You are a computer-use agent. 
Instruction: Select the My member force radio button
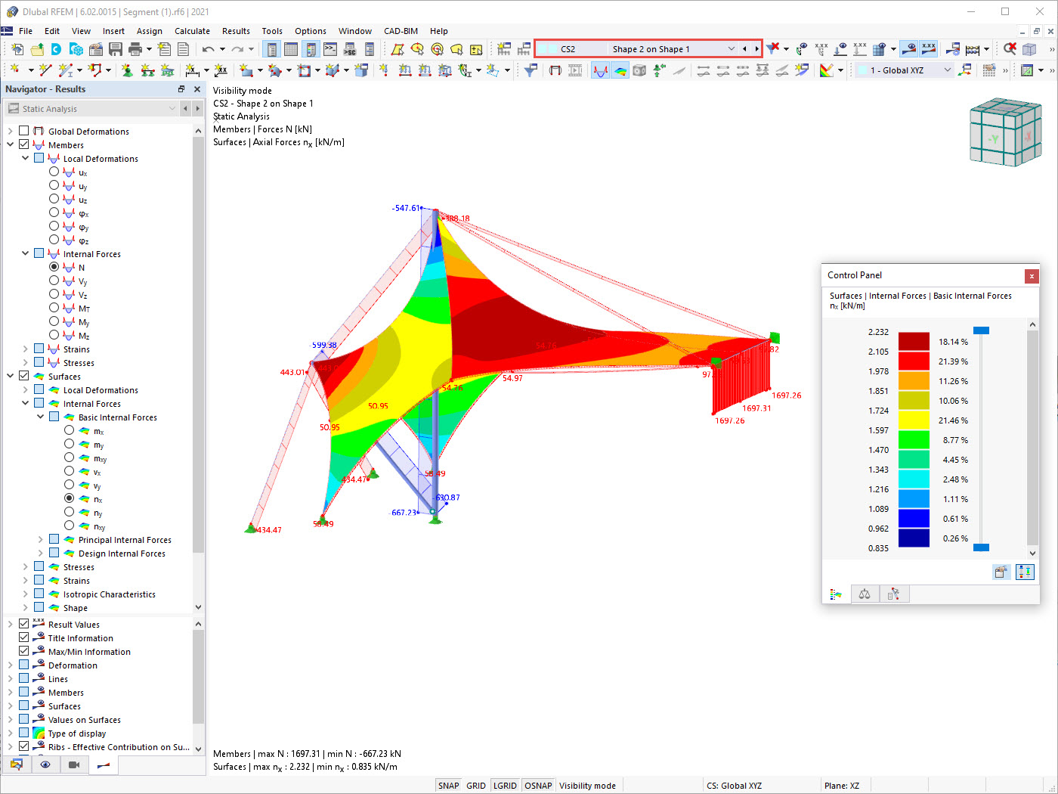54,321
